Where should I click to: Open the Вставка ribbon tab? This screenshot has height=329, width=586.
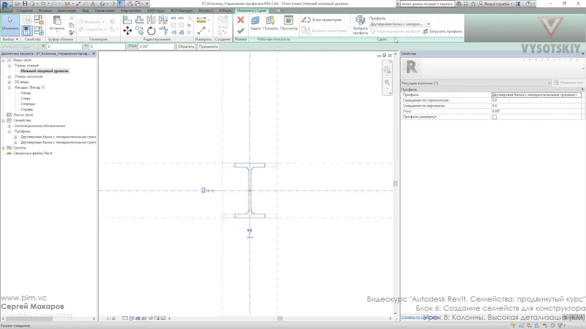(x=45, y=11)
